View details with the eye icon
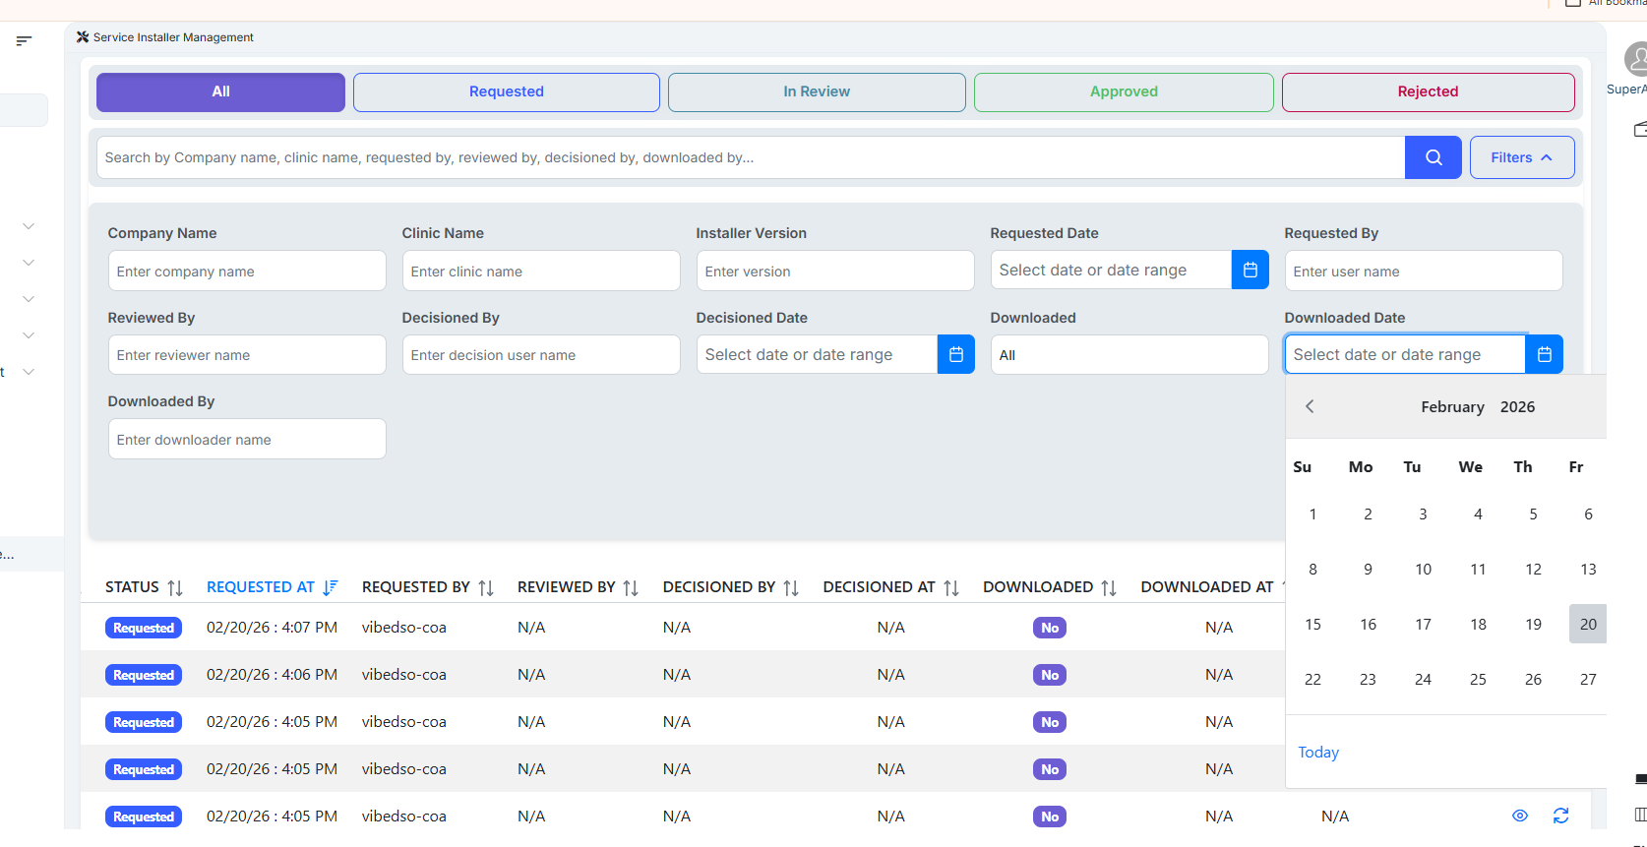 (1520, 816)
